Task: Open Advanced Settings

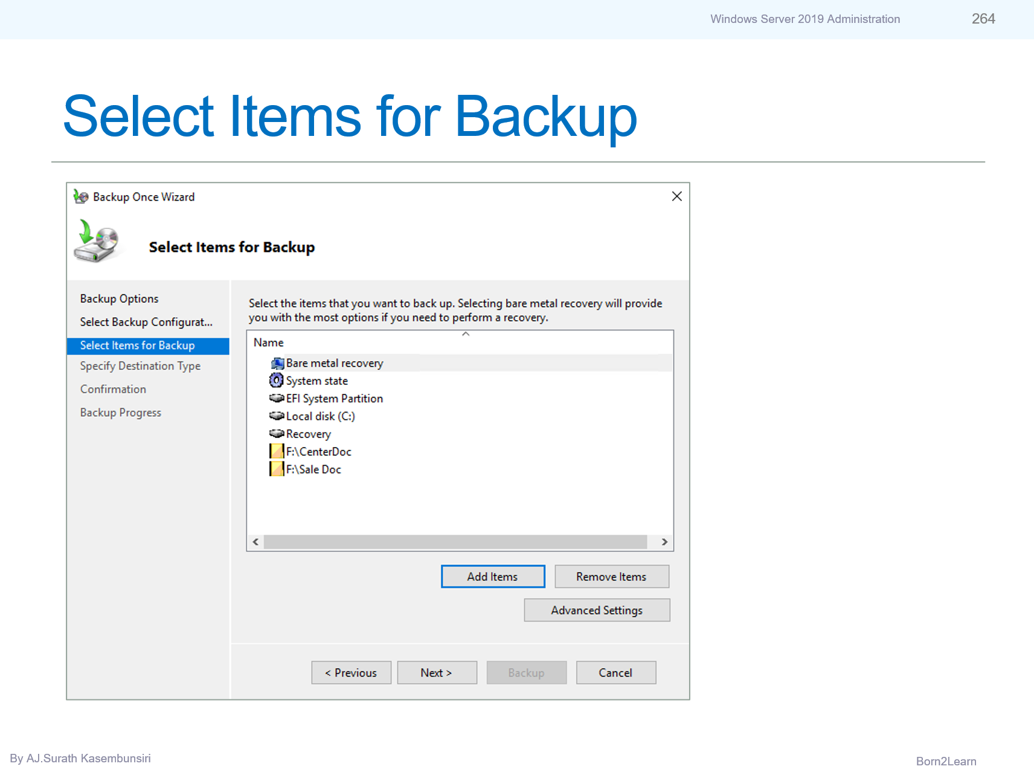Action: (x=596, y=609)
